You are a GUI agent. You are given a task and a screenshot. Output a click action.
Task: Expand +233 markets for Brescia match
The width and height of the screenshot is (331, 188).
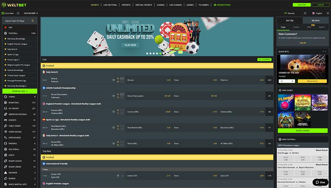(269, 80)
